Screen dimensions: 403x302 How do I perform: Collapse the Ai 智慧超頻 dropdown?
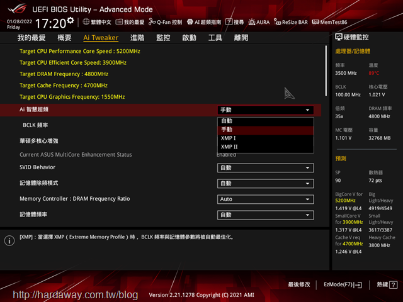point(266,110)
